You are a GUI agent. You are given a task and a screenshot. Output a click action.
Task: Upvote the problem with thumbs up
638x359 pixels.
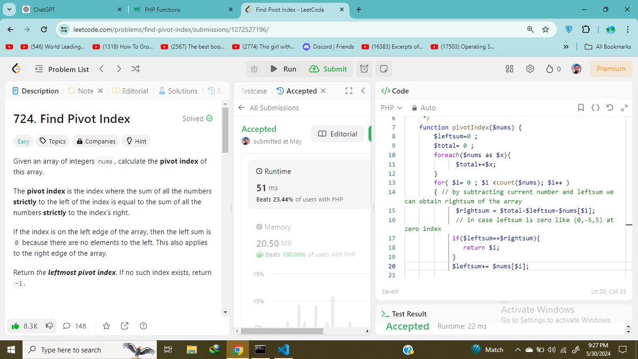(24, 325)
